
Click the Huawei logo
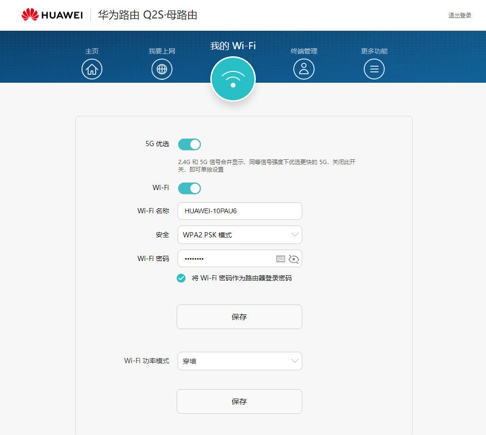point(52,15)
